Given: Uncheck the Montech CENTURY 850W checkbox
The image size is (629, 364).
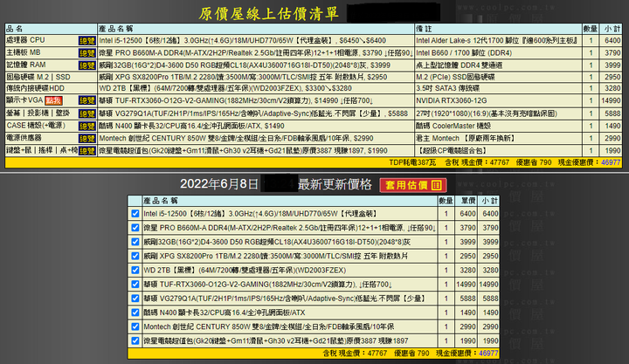Looking at the screenshot, I should 135,326.
